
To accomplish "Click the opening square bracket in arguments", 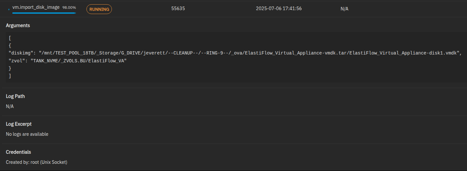I will point(10,38).
